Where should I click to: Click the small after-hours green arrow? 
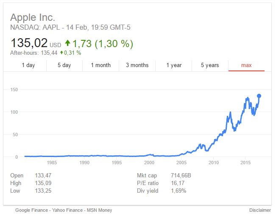[61, 53]
